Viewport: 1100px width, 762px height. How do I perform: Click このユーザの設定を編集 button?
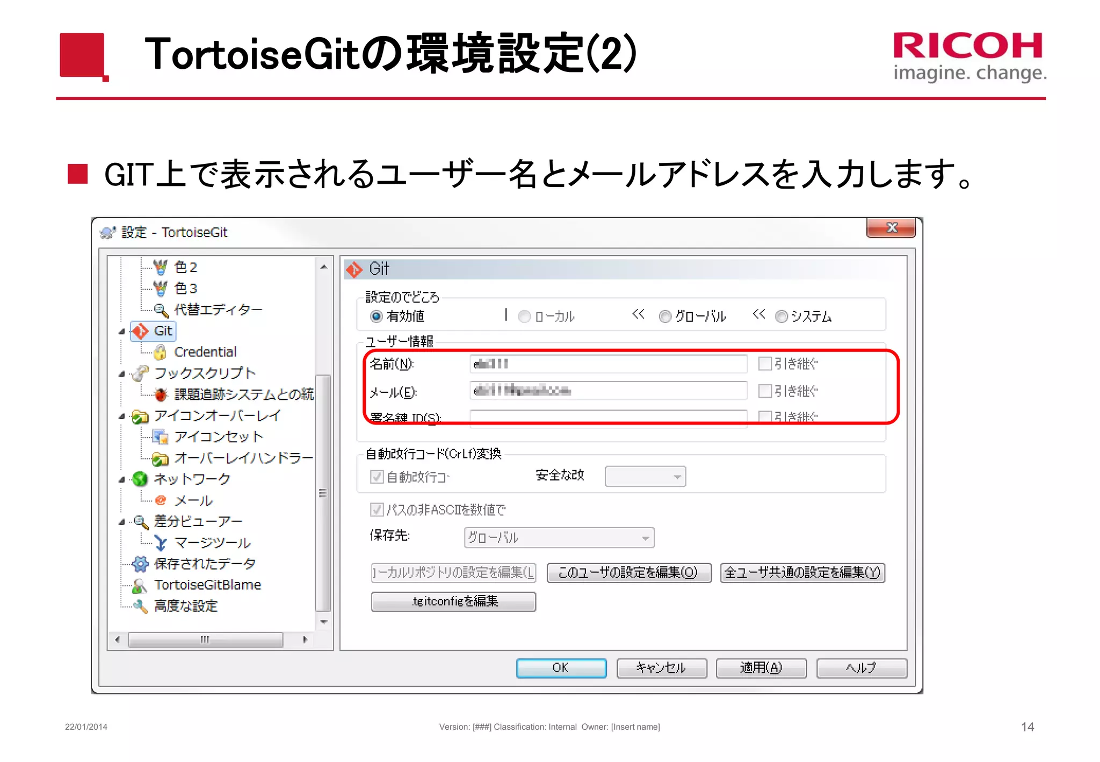click(629, 573)
